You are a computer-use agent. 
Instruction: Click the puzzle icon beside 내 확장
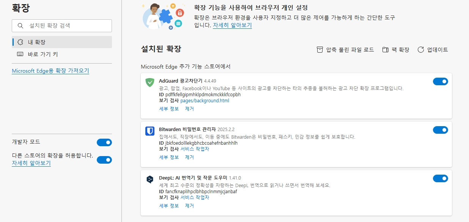pyautogui.click(x=20, y=42)
